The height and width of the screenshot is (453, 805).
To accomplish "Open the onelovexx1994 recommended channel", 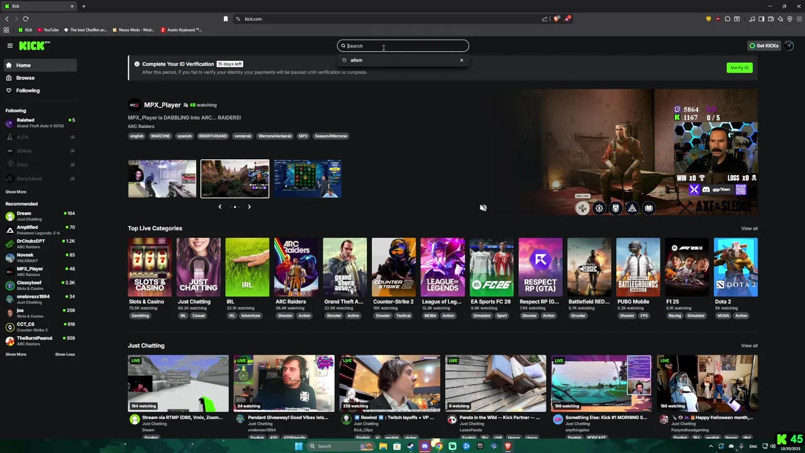I will (x=39, y=299).
